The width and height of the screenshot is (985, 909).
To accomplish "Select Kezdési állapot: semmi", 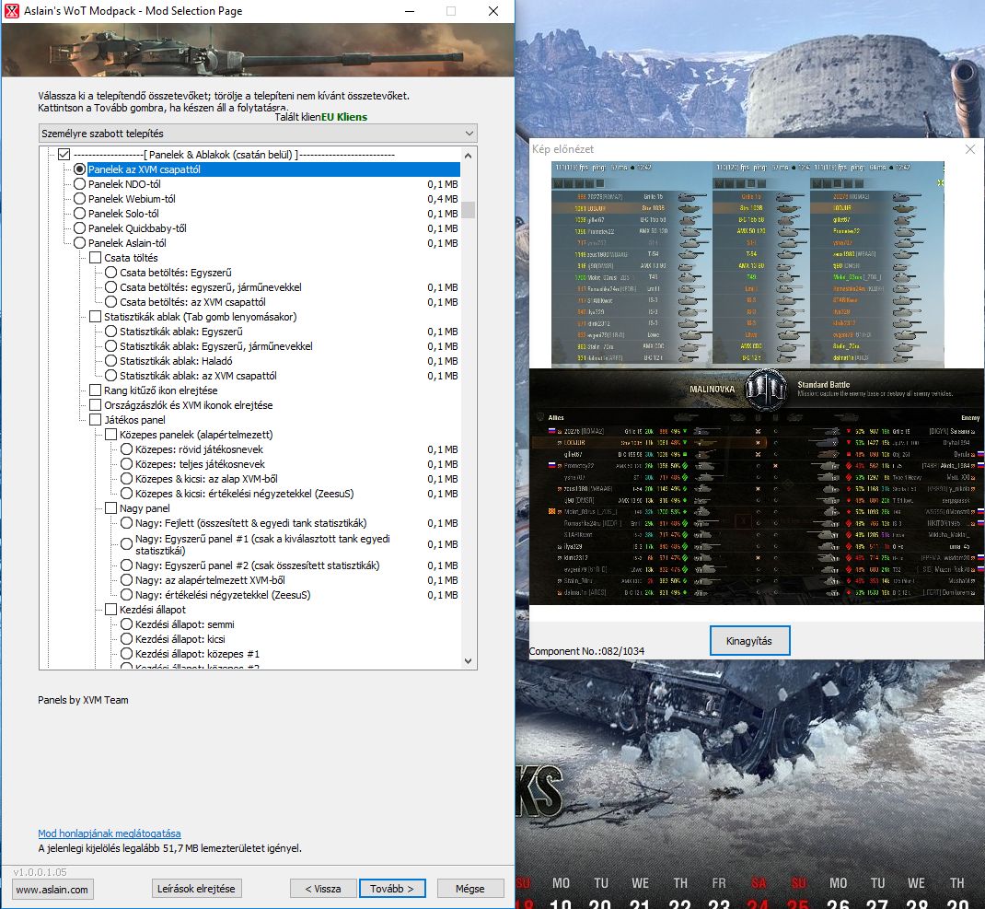I will tap(127, 624).
